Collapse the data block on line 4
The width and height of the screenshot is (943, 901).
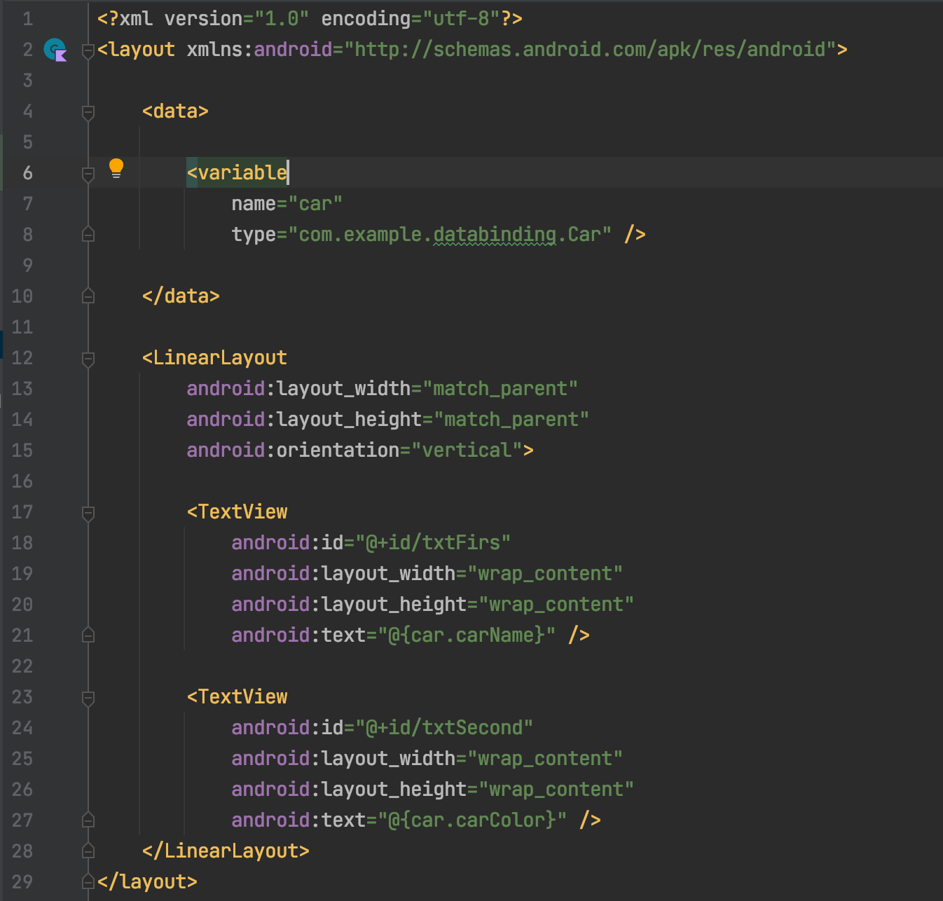87,111
